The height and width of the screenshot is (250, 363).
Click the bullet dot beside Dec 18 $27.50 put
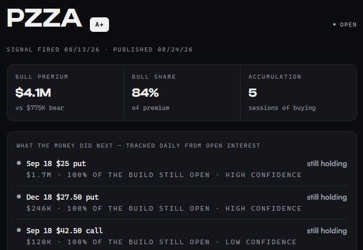[19, 196]
